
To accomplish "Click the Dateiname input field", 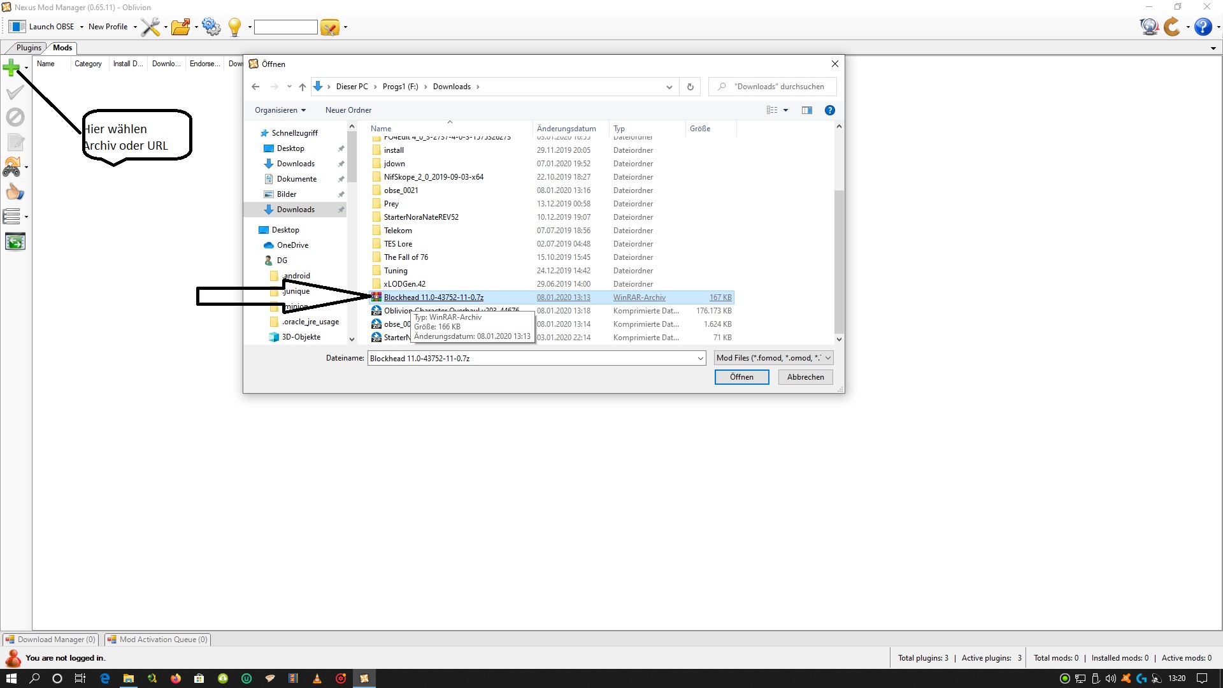I will click(x=532, y=358).
